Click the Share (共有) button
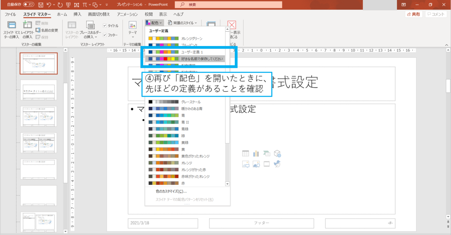The width and height of the screenshot is (451, 235). (x=413, y=14)
